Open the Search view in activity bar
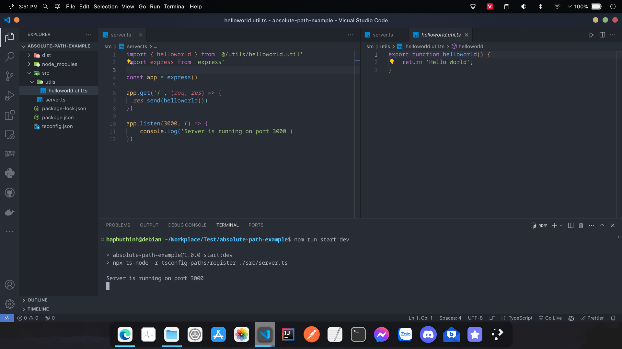This screenshot has width=622, height=349. 10,57
